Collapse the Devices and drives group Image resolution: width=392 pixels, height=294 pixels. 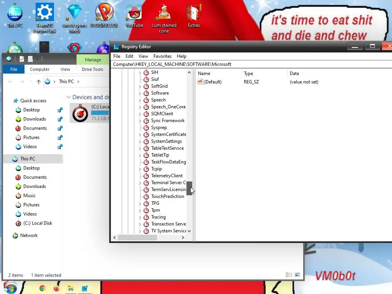(69, 97)
